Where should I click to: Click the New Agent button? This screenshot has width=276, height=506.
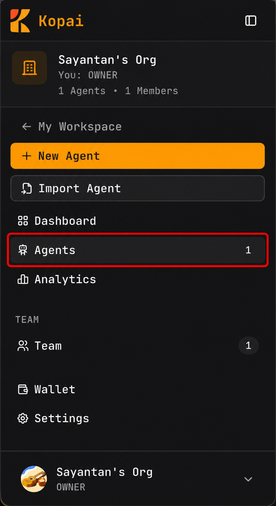pyautogui.click(x=137, y=156)
